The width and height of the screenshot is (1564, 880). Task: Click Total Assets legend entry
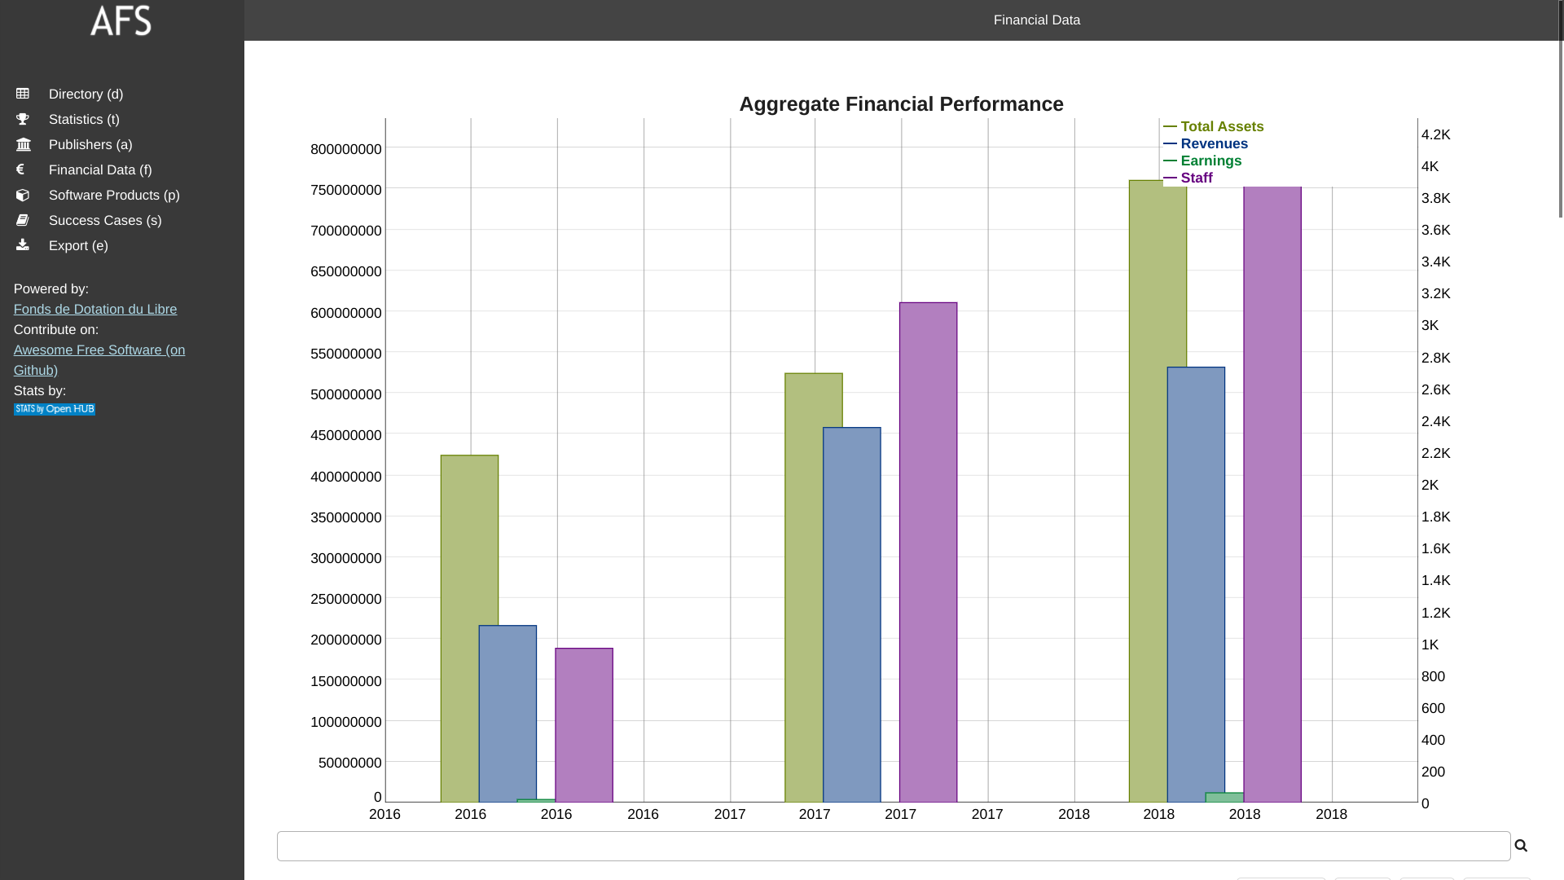coord(1214,127)
